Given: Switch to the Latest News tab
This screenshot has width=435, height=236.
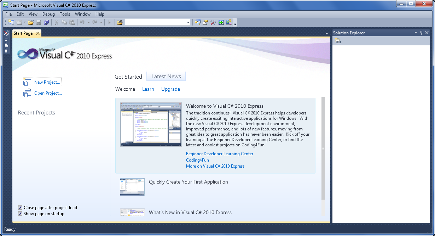Looking at the screenshot, I should pos(166,76).
